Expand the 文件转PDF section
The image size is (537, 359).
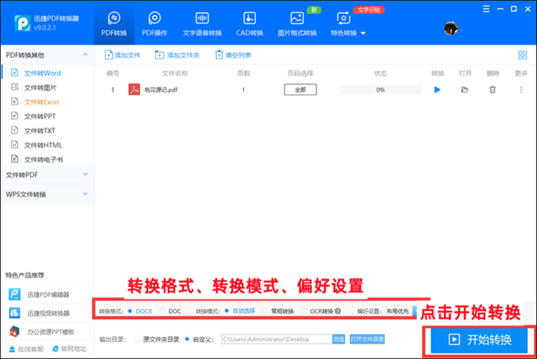pos(47,174)
